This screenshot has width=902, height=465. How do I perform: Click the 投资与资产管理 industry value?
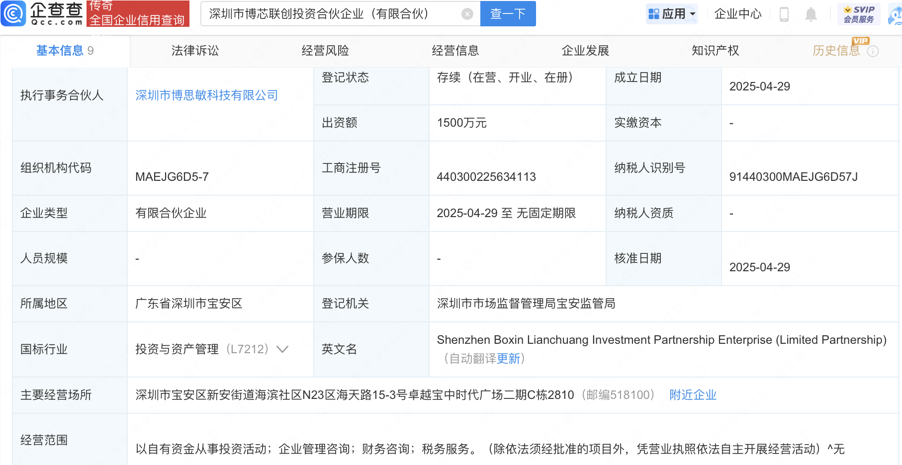point(177,349)
